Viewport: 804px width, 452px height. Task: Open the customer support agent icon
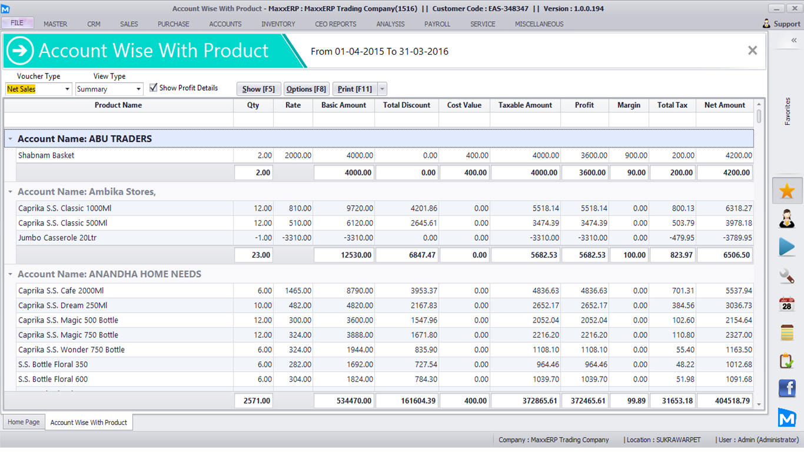(x=787, y=218)
